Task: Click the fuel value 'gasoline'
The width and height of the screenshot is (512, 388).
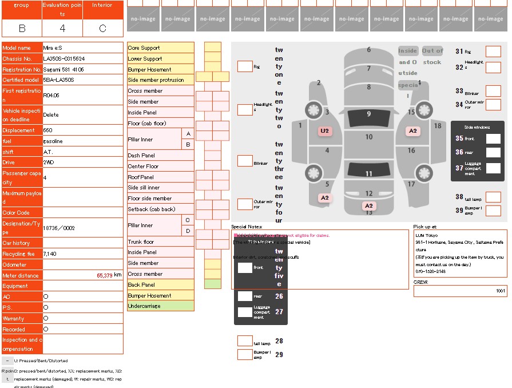Action: point(53,141)
